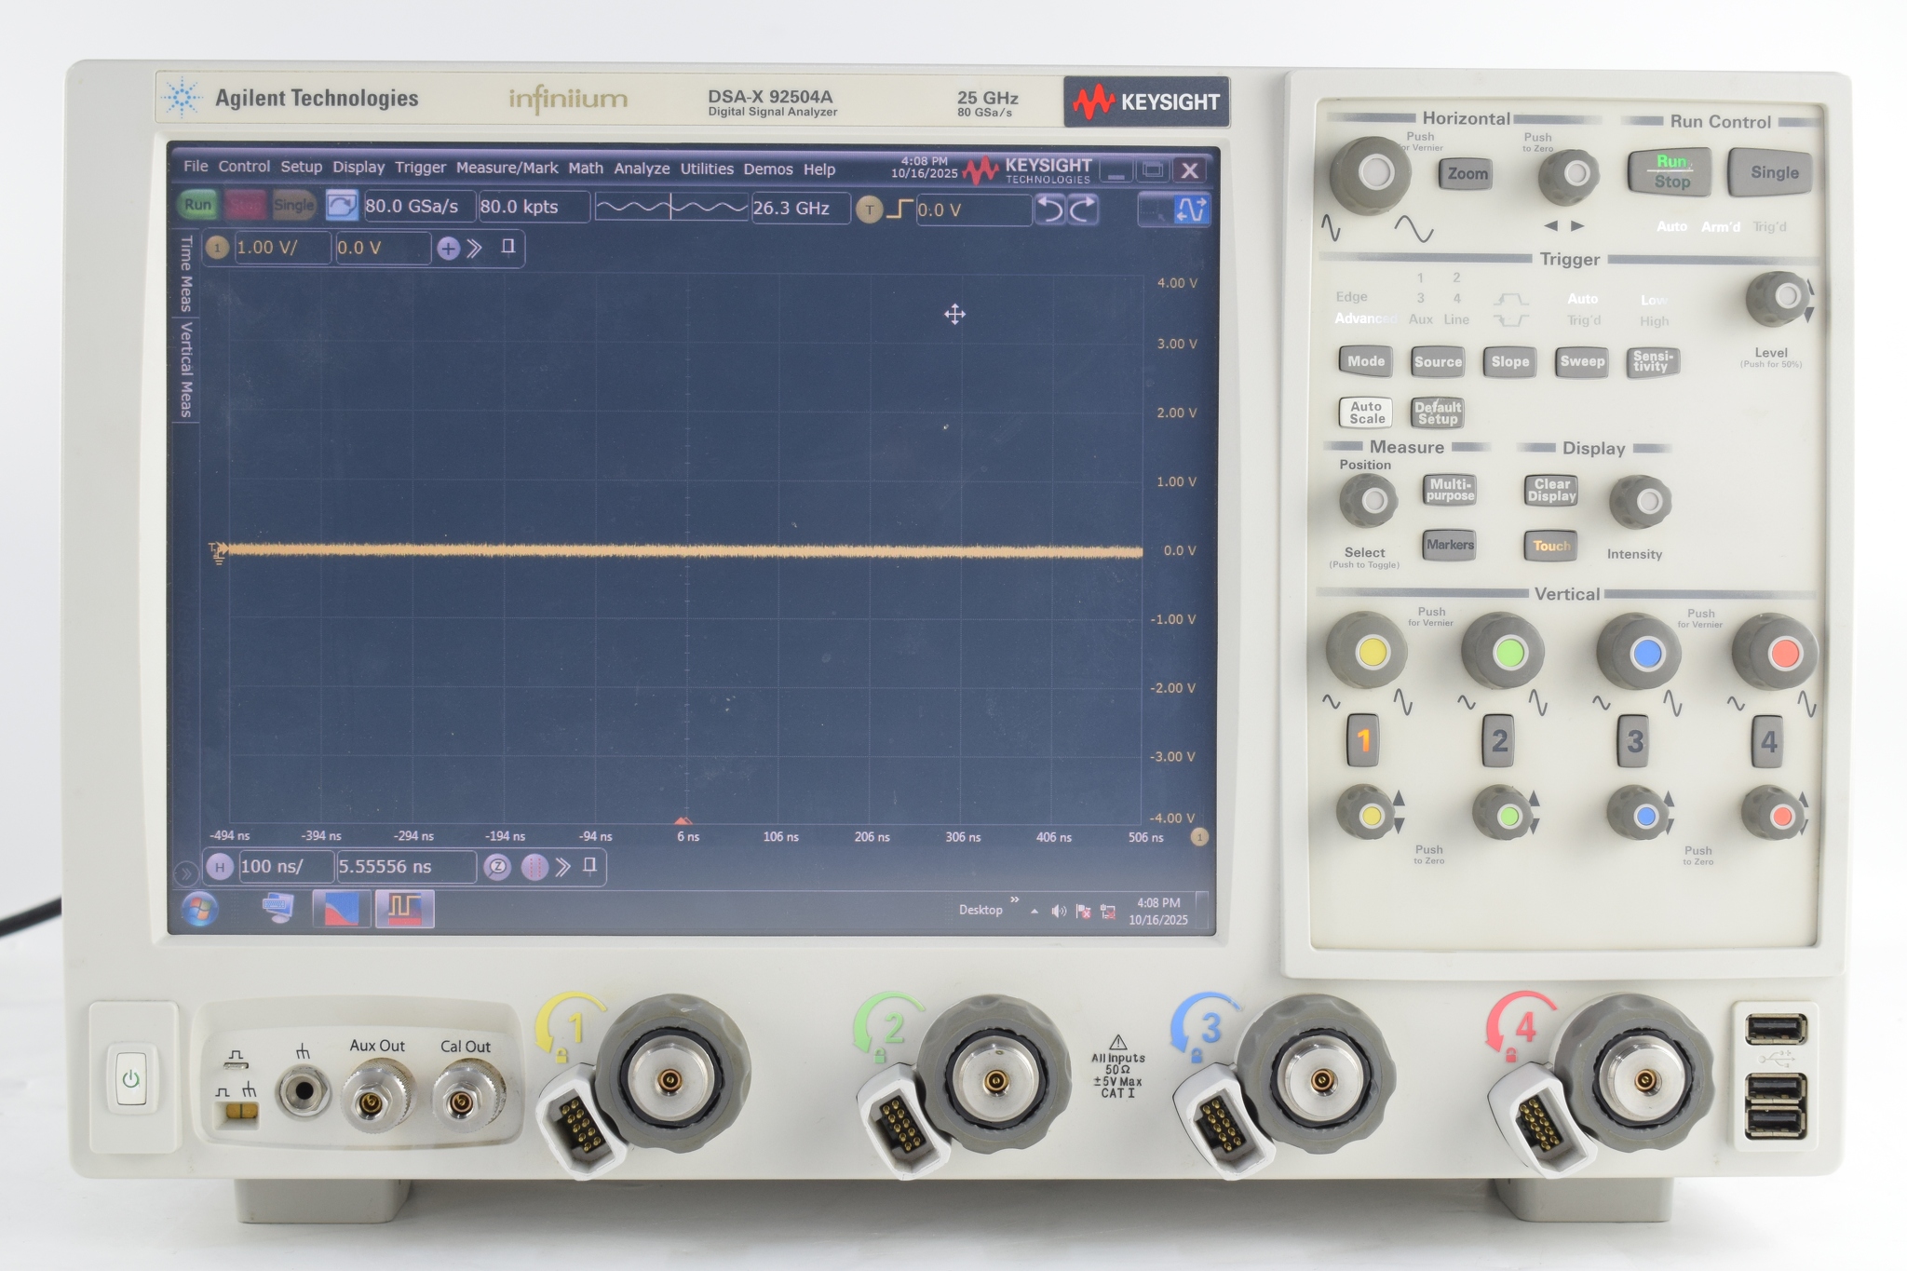Viewport: 1907px width, 1271px height.
Task: Open the Setup menu
Action: point(301,168)
